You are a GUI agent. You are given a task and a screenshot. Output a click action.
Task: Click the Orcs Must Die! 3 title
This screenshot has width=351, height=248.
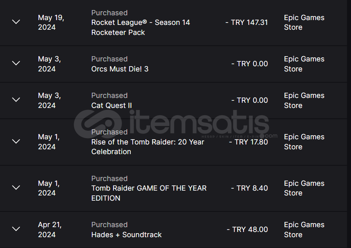click(x=120, y=69)
